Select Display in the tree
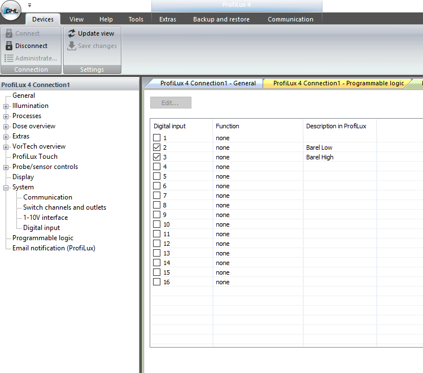Image resolution: width=423 pixels, height=373 pixels. point(23,177)
